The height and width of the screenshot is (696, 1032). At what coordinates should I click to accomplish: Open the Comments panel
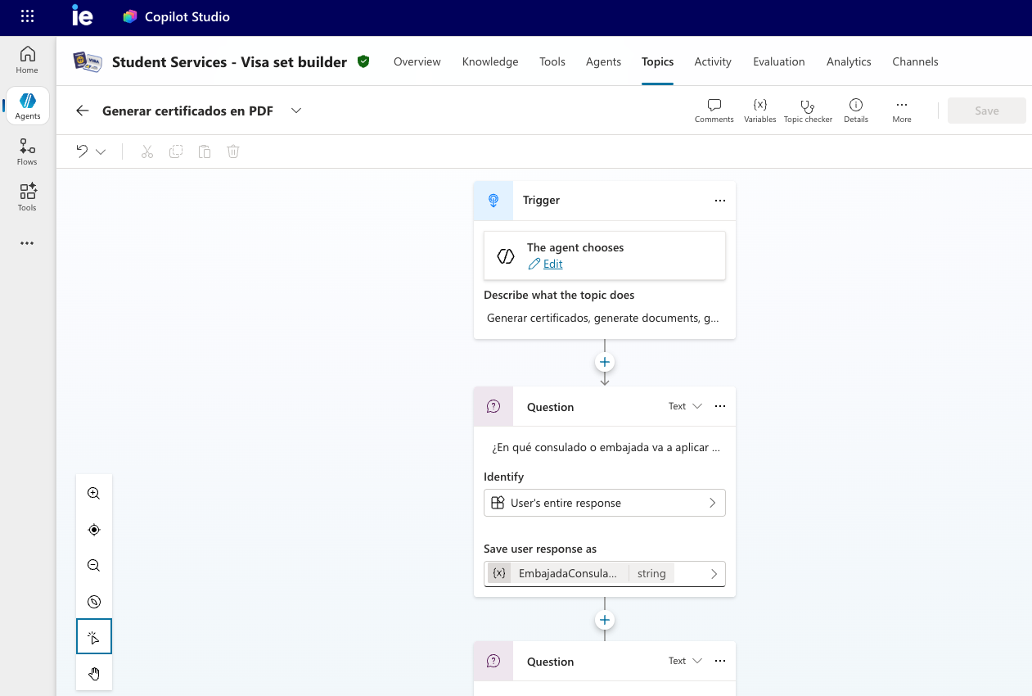(x=714, y=111)
